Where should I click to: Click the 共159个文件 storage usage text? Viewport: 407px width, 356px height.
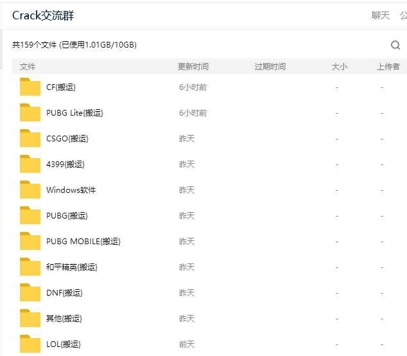tap(74, 45)
